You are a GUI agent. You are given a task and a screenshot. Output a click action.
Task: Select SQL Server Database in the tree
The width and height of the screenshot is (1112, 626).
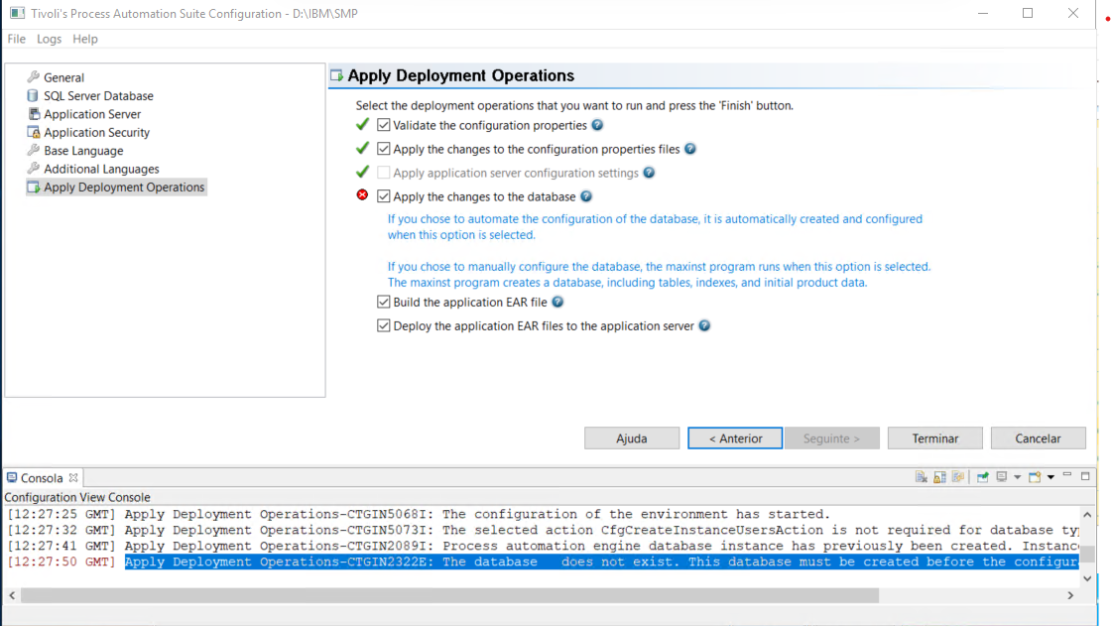[98, 95]
